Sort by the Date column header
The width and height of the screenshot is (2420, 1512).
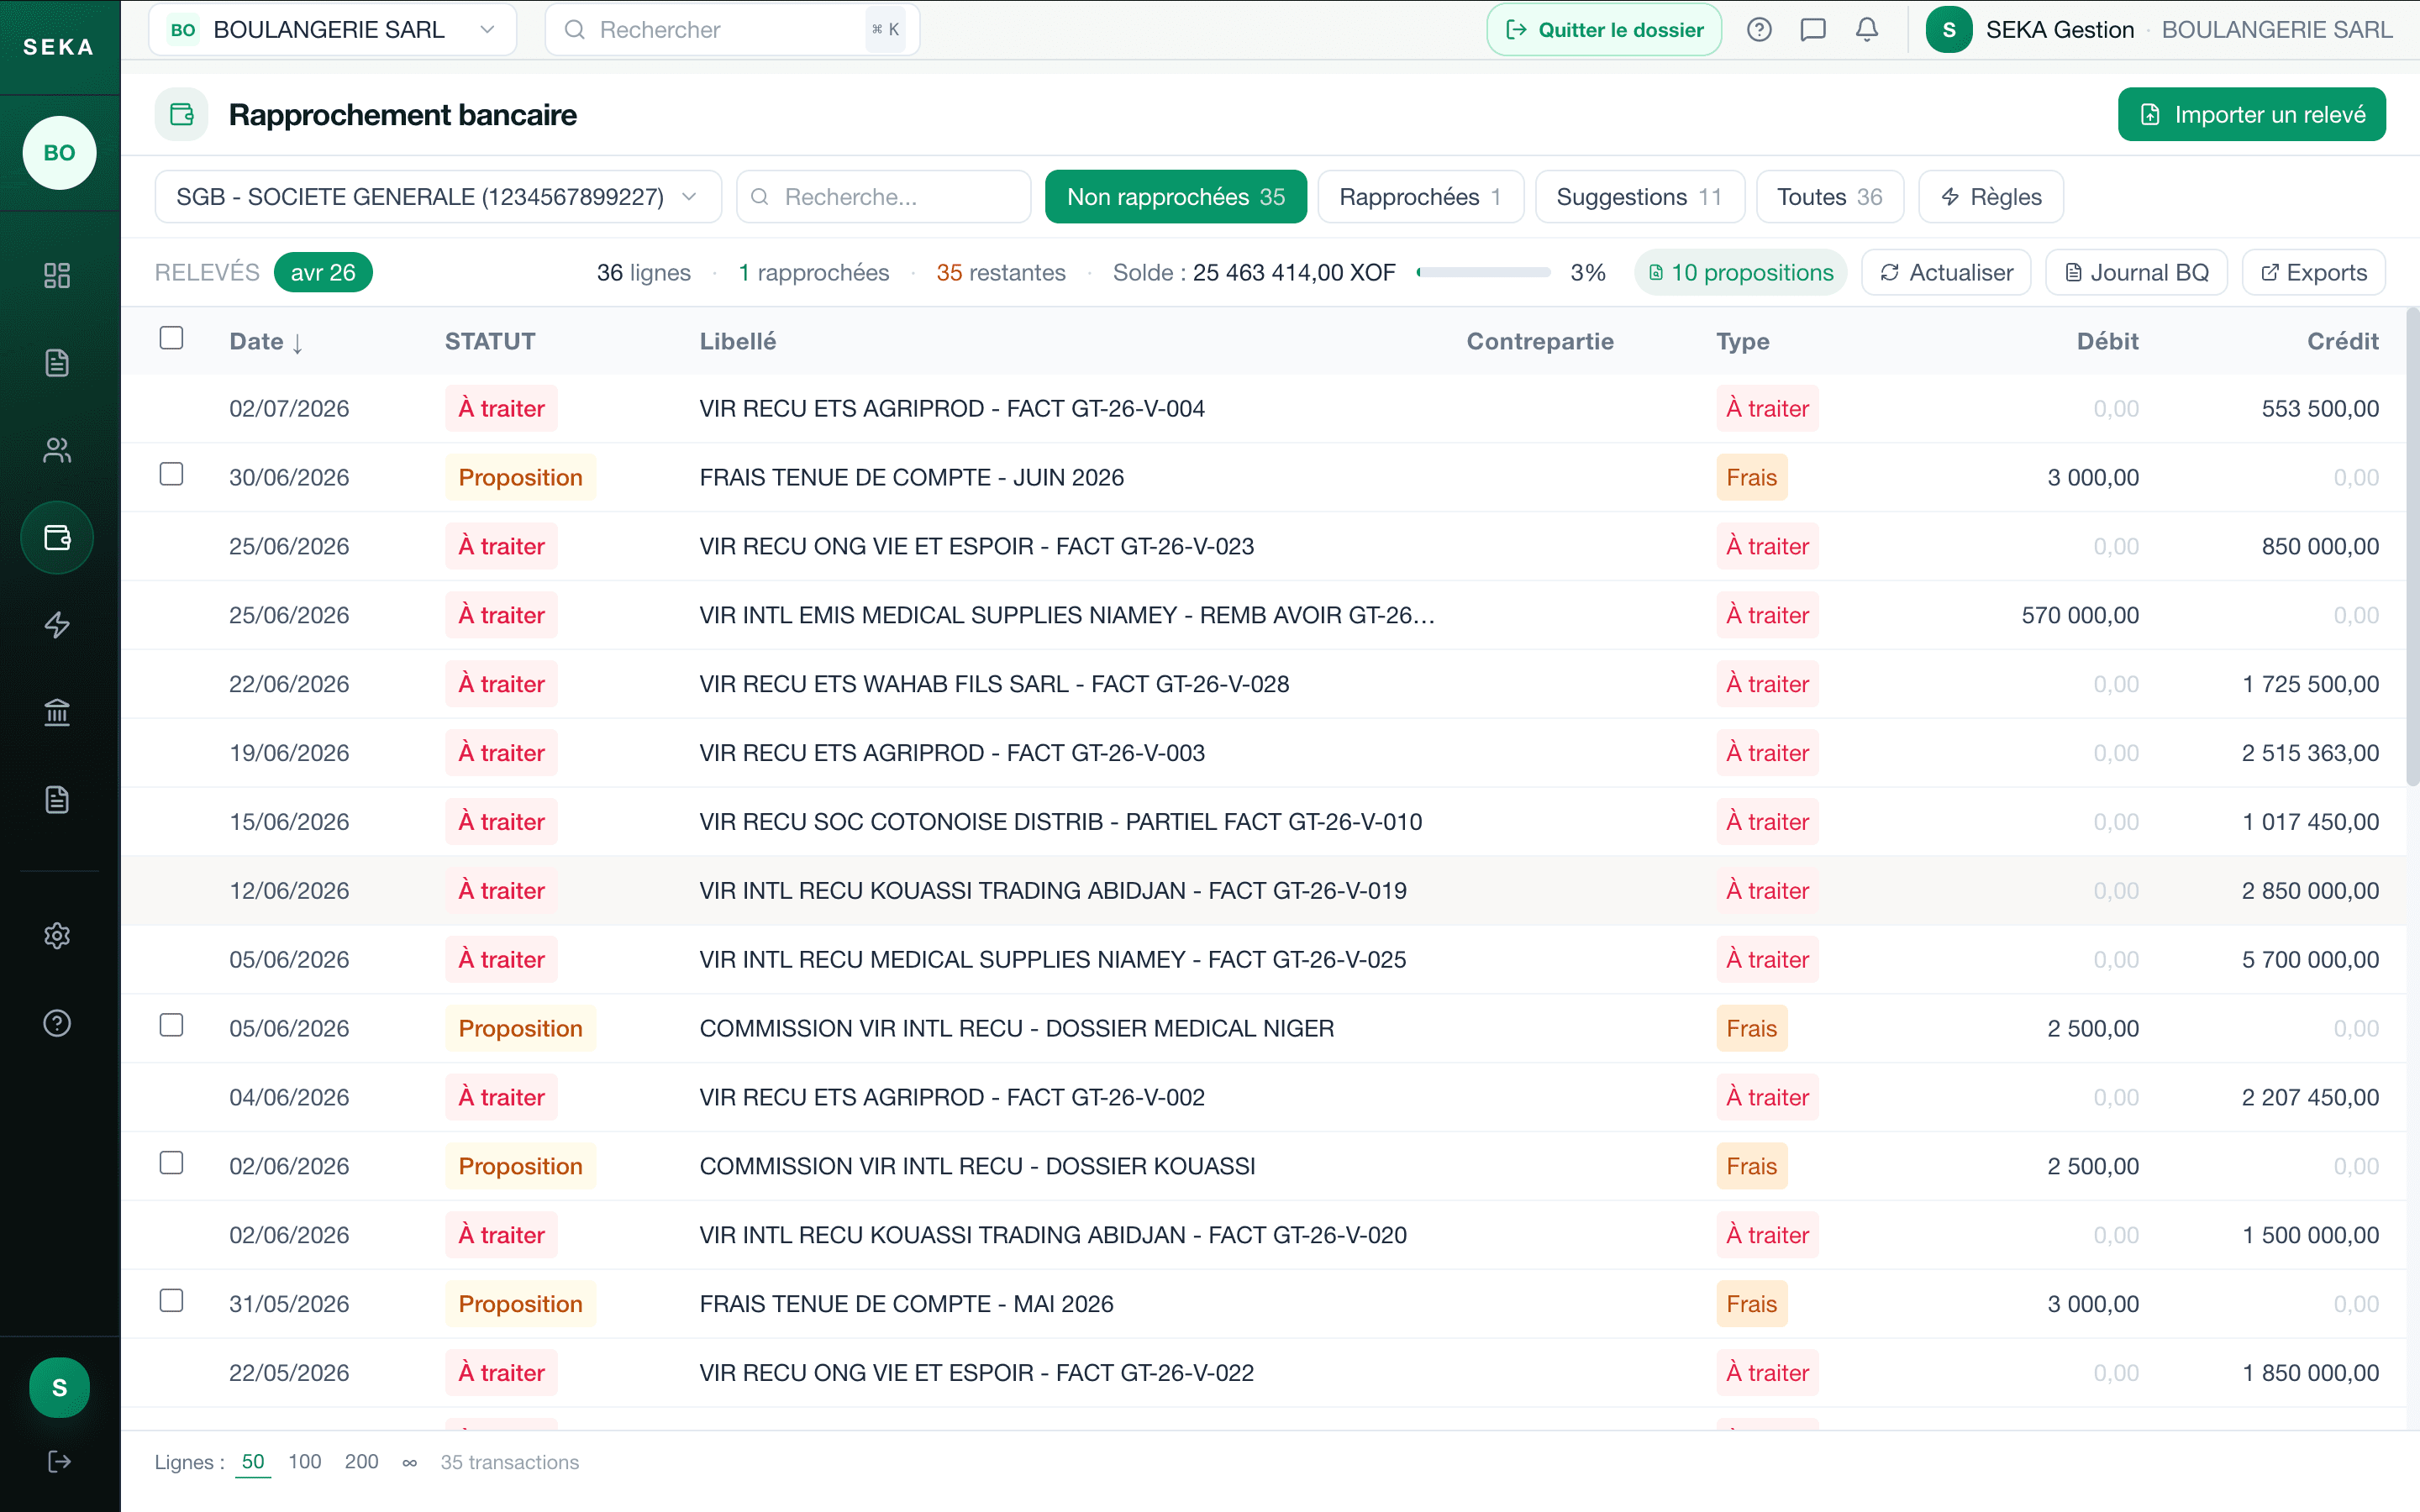(x=266, y=342)
